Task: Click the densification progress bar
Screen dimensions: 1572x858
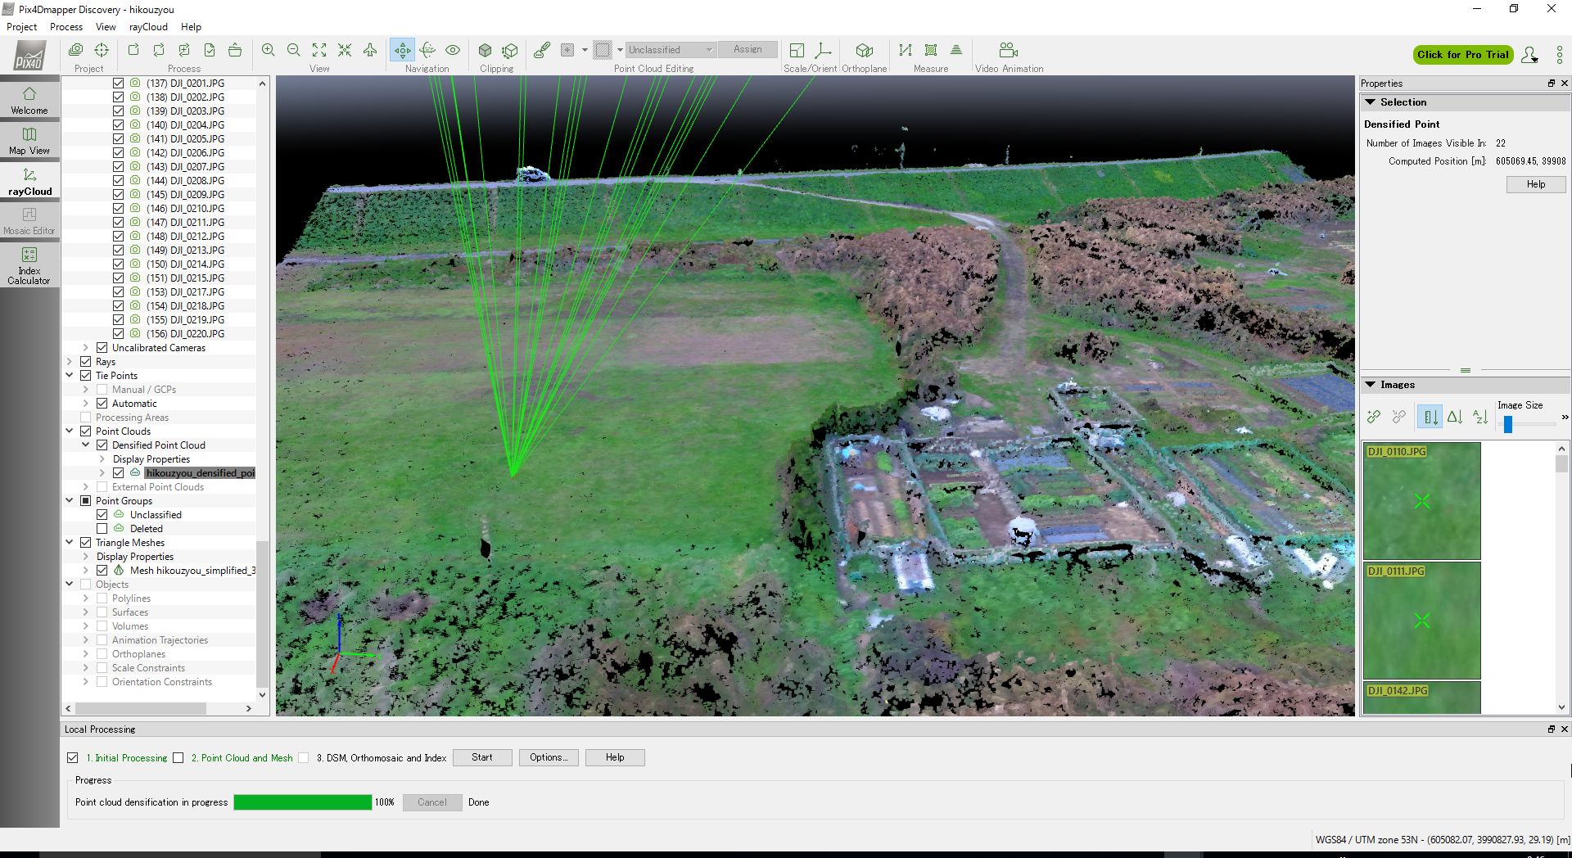Action: (x=303, y=802)
